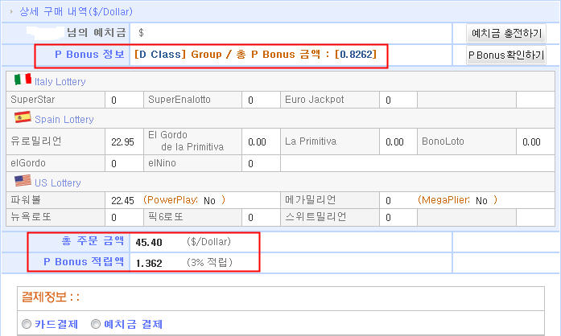Screen dimensions: 561x336
Task: Click the P Bonus 확인하기 button
Action: coord(506,55)
